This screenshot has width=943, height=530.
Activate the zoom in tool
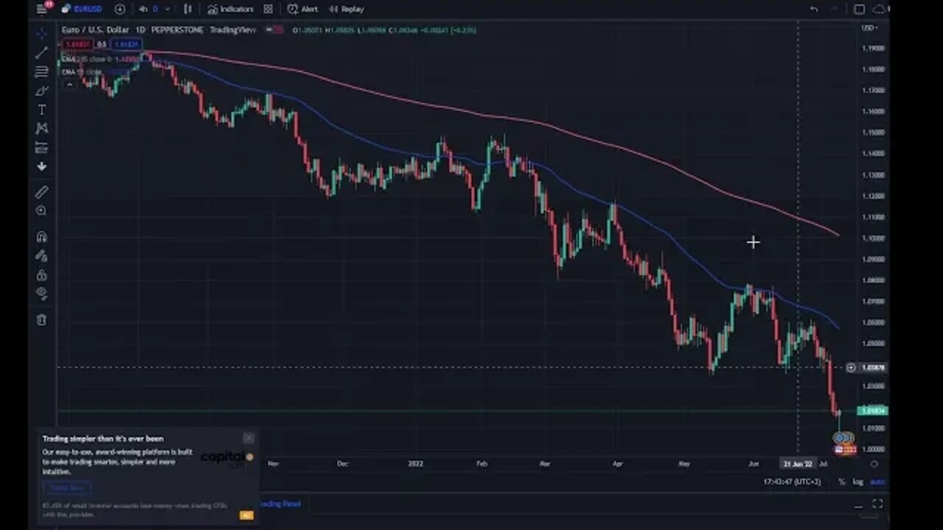[x=42, y=211]
